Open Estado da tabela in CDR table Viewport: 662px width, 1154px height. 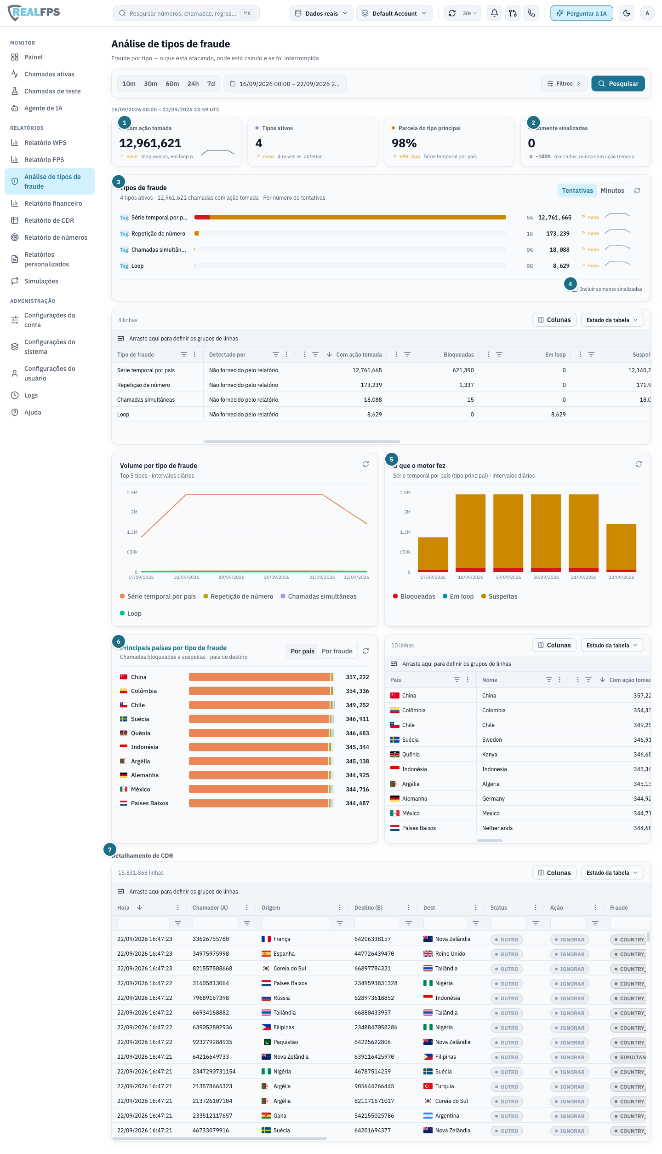pyautogui.click(x=612, y=873)
